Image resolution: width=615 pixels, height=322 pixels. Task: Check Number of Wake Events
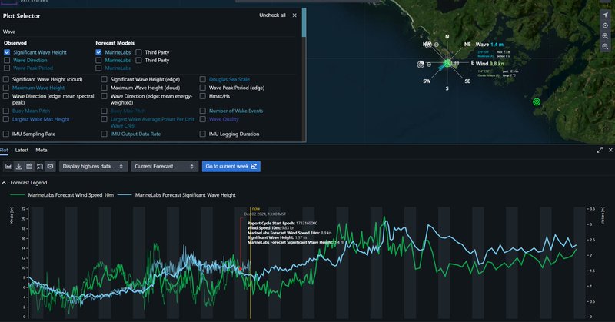pos(202,111)
